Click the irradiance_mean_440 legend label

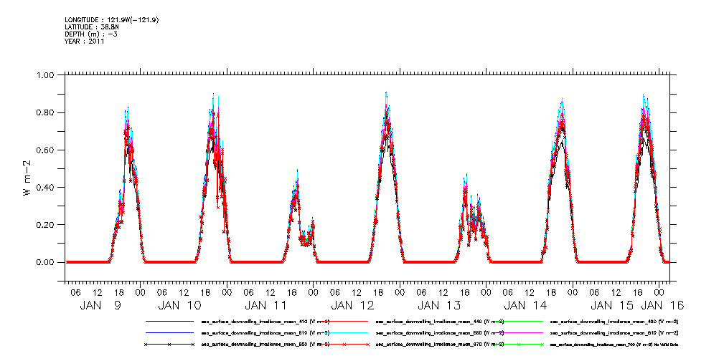440,321
